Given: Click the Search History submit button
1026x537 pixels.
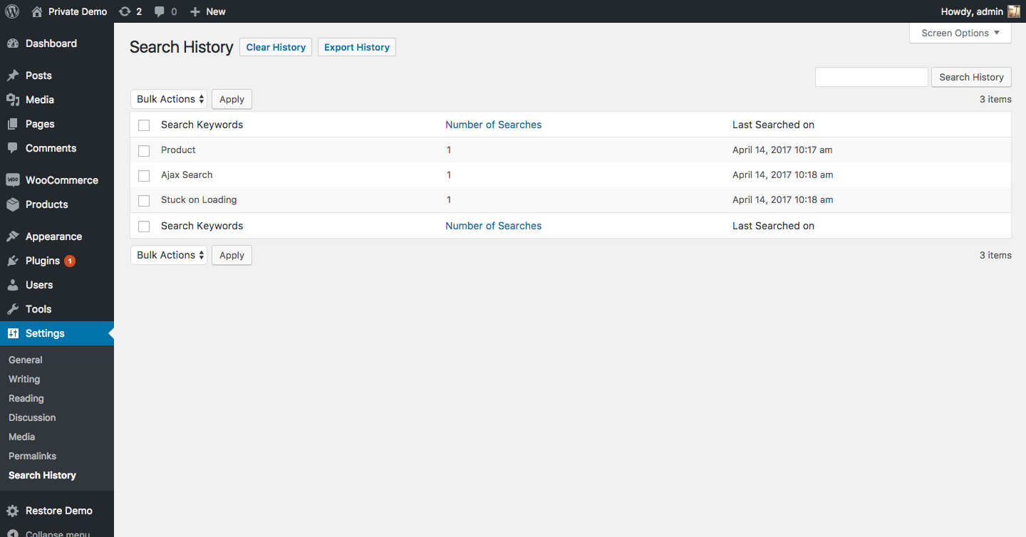Looking at the screenshot, I should click(971, 77).
